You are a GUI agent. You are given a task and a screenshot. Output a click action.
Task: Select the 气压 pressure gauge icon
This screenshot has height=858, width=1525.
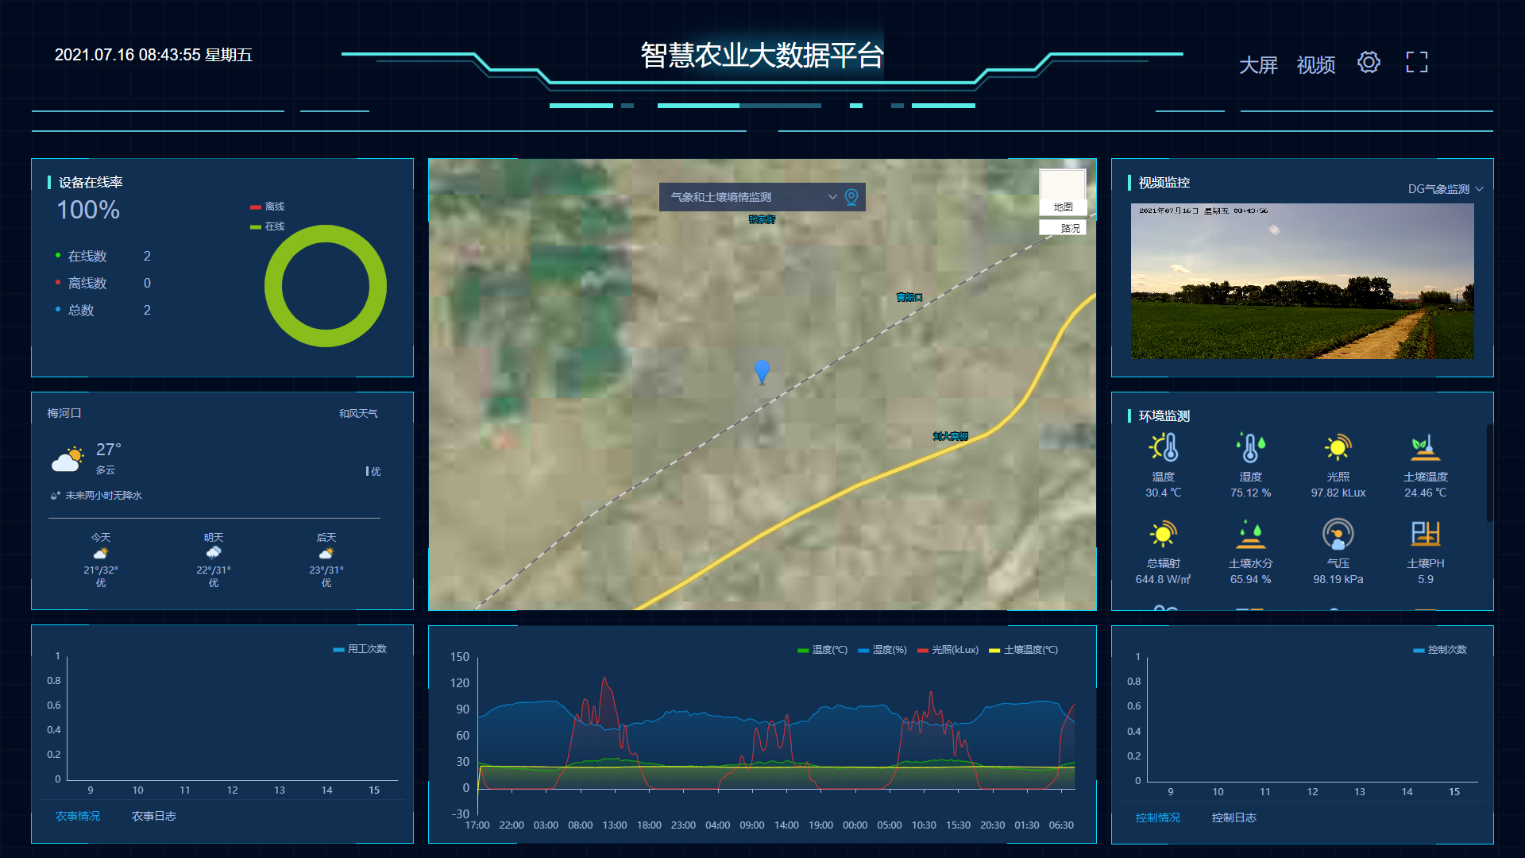click(1338, 534)
